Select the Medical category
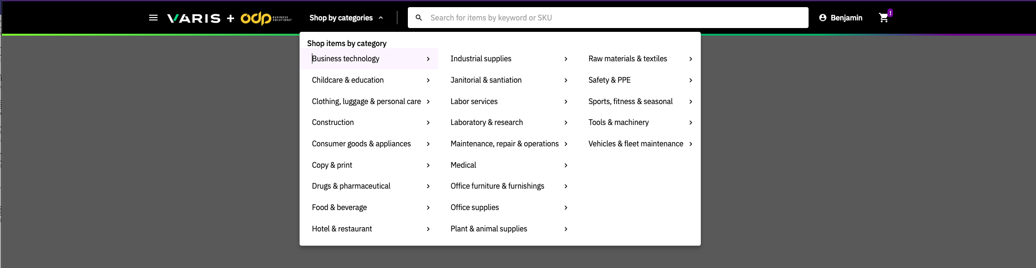Viewport: 1036px width, 268px height. coord(508,165)
